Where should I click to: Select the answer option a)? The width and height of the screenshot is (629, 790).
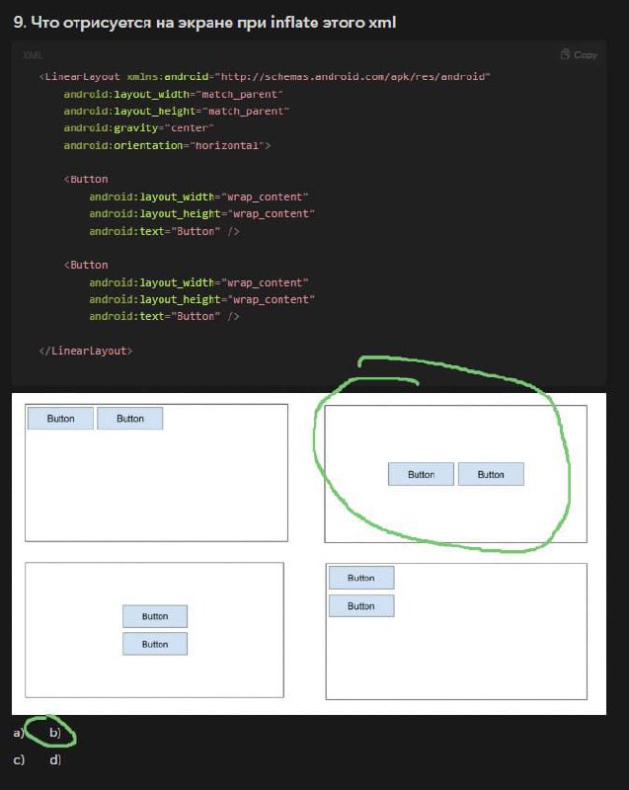click(19, 733)
